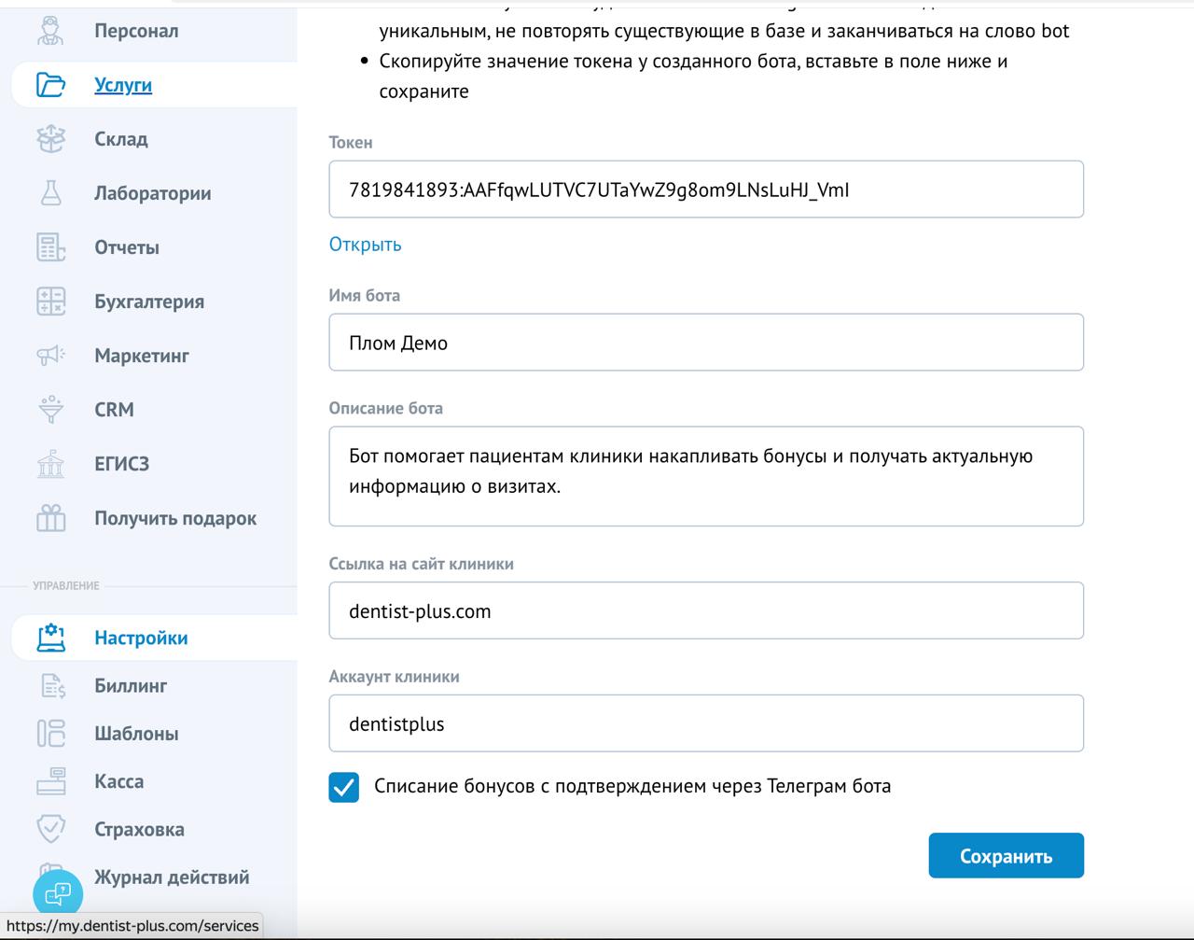Open Журнал действий
The image size is (1194, 940).
pyautogui.click(x=172, y=877)
